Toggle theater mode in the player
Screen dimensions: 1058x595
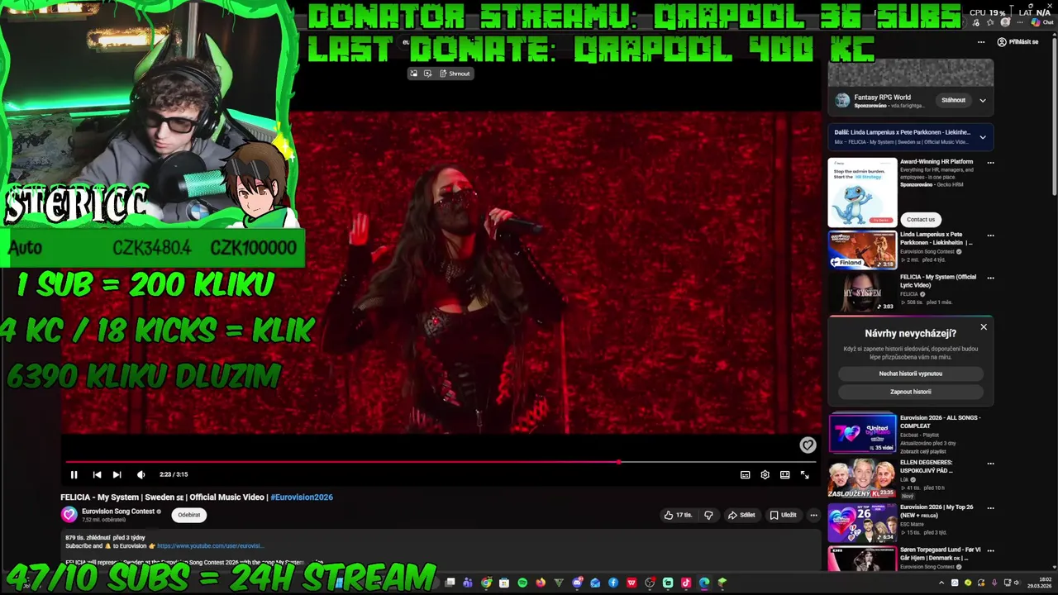[784, 474]
